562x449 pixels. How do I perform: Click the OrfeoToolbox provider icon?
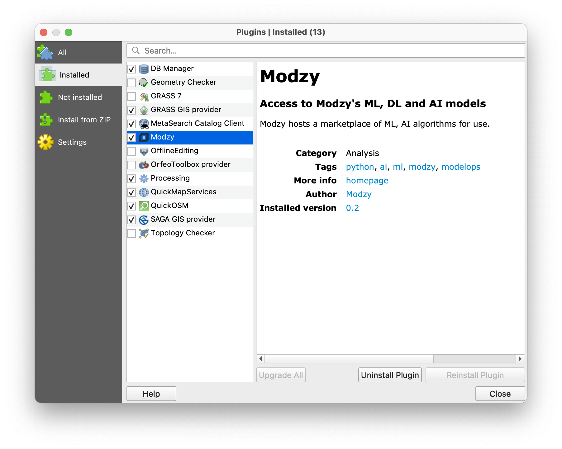[144, 164]
